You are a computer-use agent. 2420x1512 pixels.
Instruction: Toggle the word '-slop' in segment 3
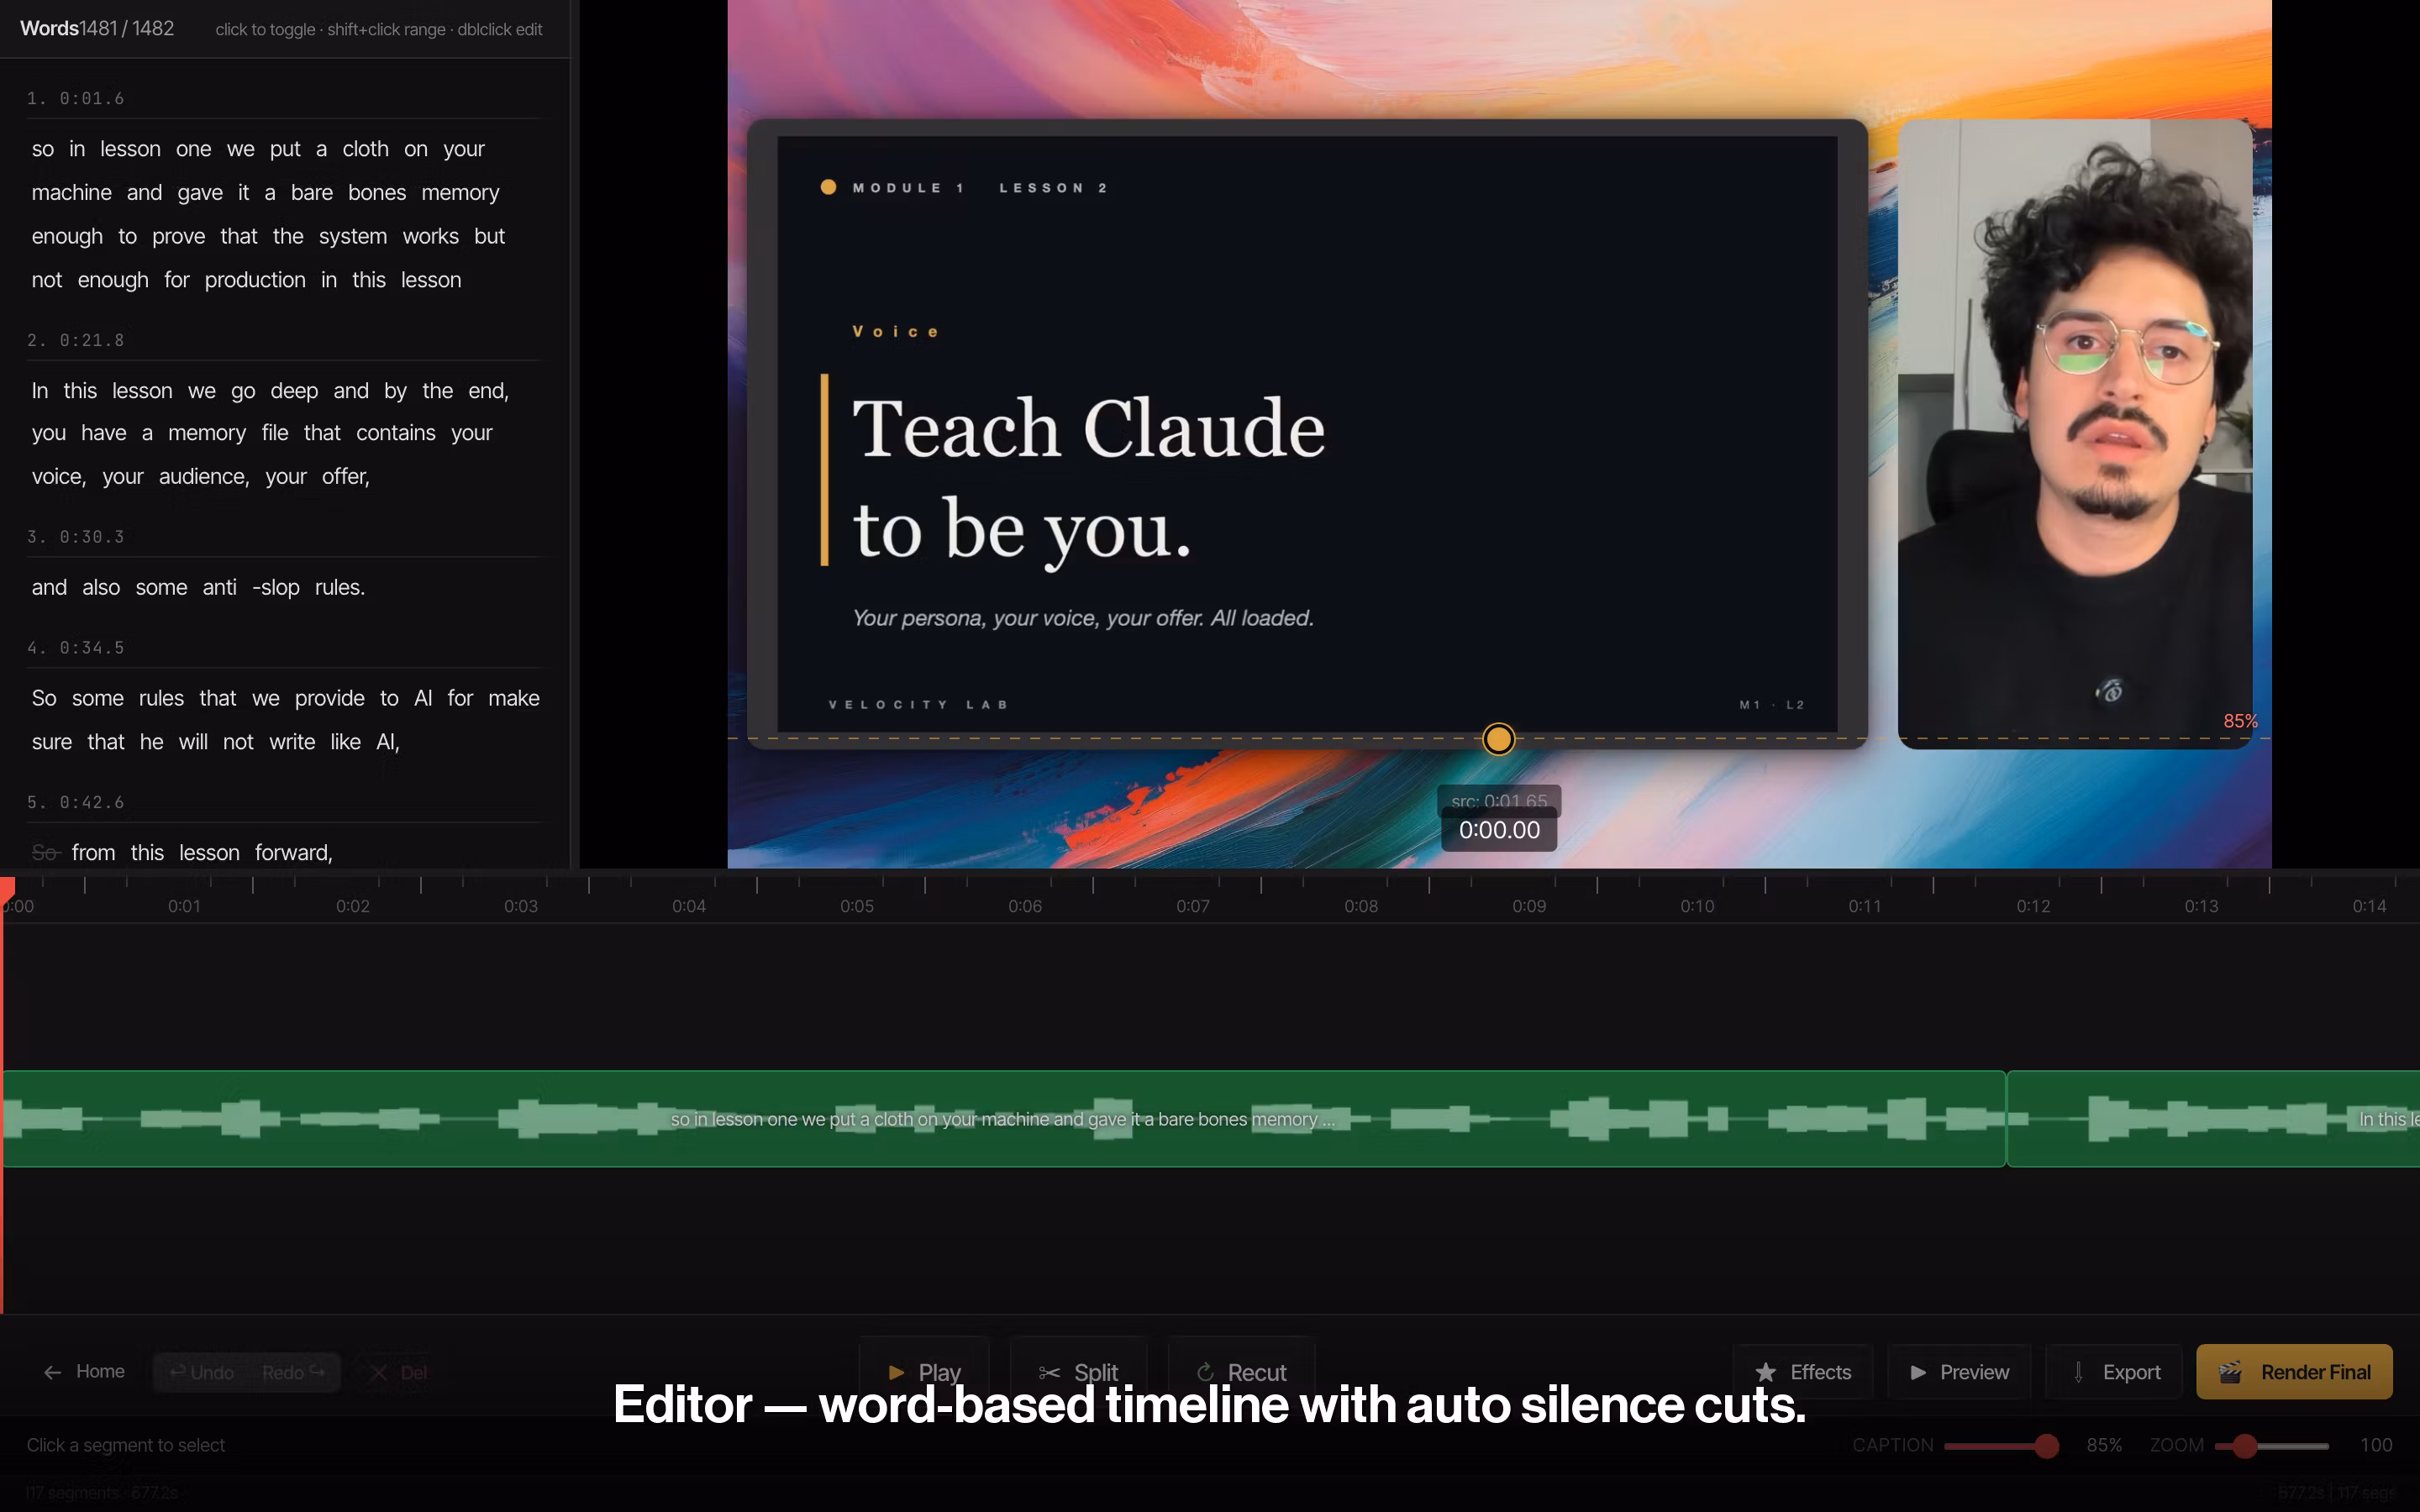click(276, 587)
